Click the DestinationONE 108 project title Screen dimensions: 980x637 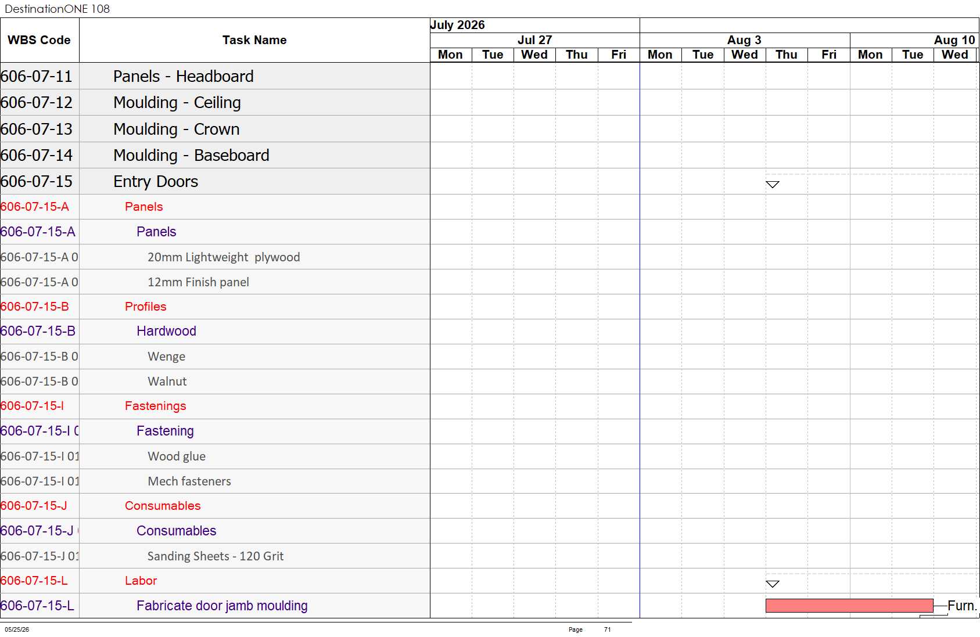[57, 9]
